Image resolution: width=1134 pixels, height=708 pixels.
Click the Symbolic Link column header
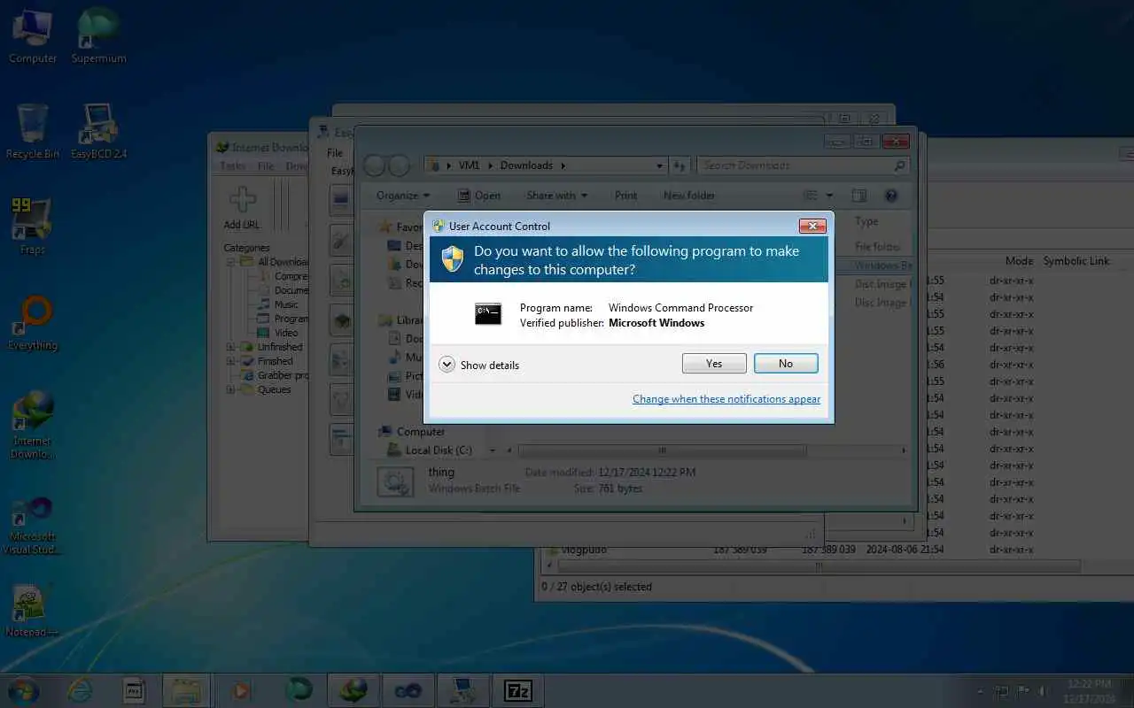(1076, 261)
